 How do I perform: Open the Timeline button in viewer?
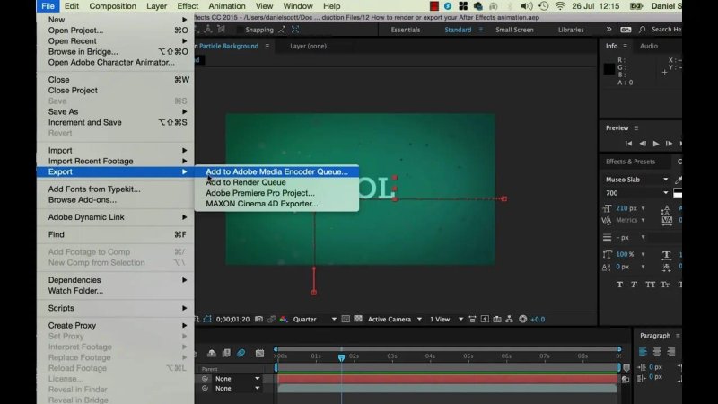pyautogui.click(x=497, y=320)
